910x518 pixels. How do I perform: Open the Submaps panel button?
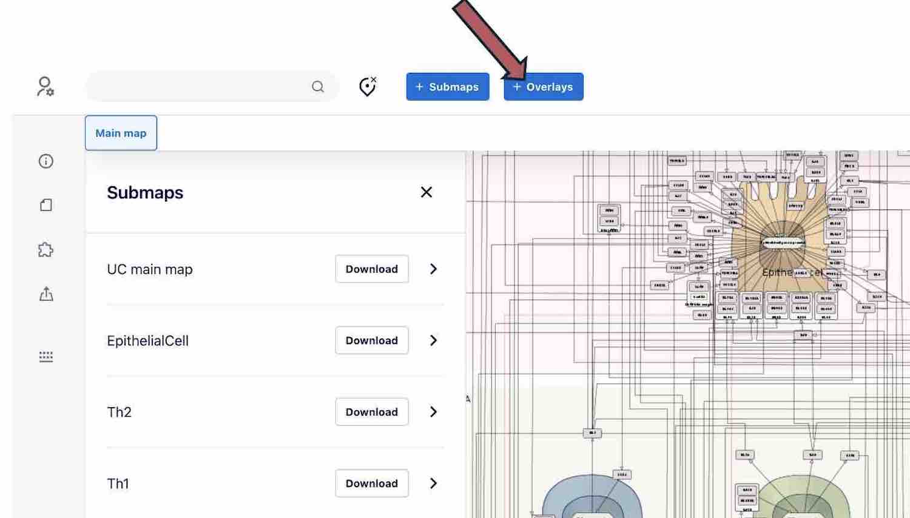coord(447,87)
